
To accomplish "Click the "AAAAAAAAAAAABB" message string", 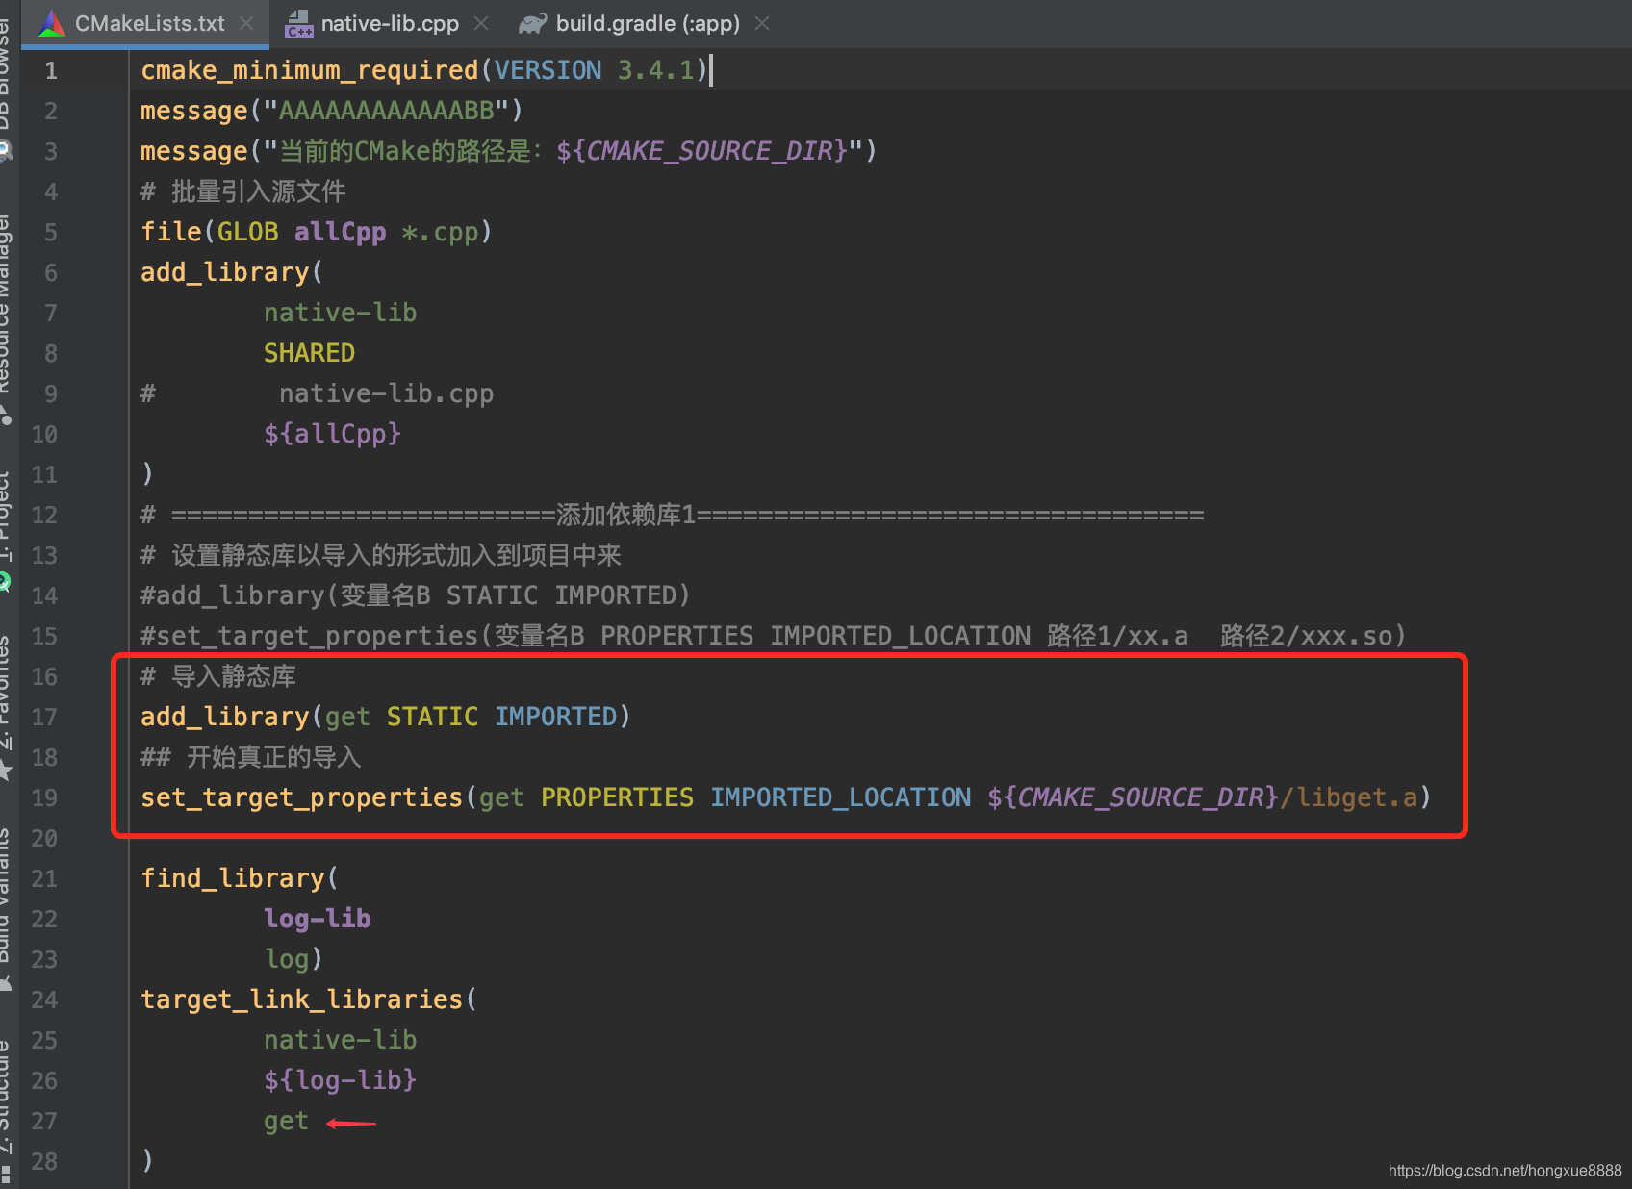I will coord(386,111).
